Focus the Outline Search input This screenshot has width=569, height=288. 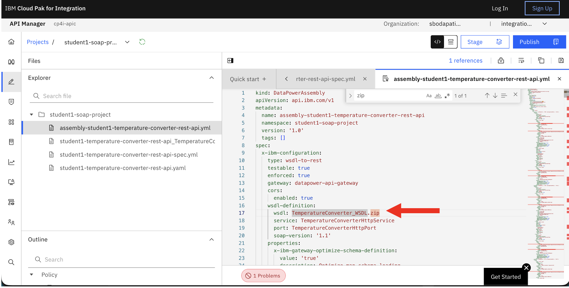click(122, 260)
